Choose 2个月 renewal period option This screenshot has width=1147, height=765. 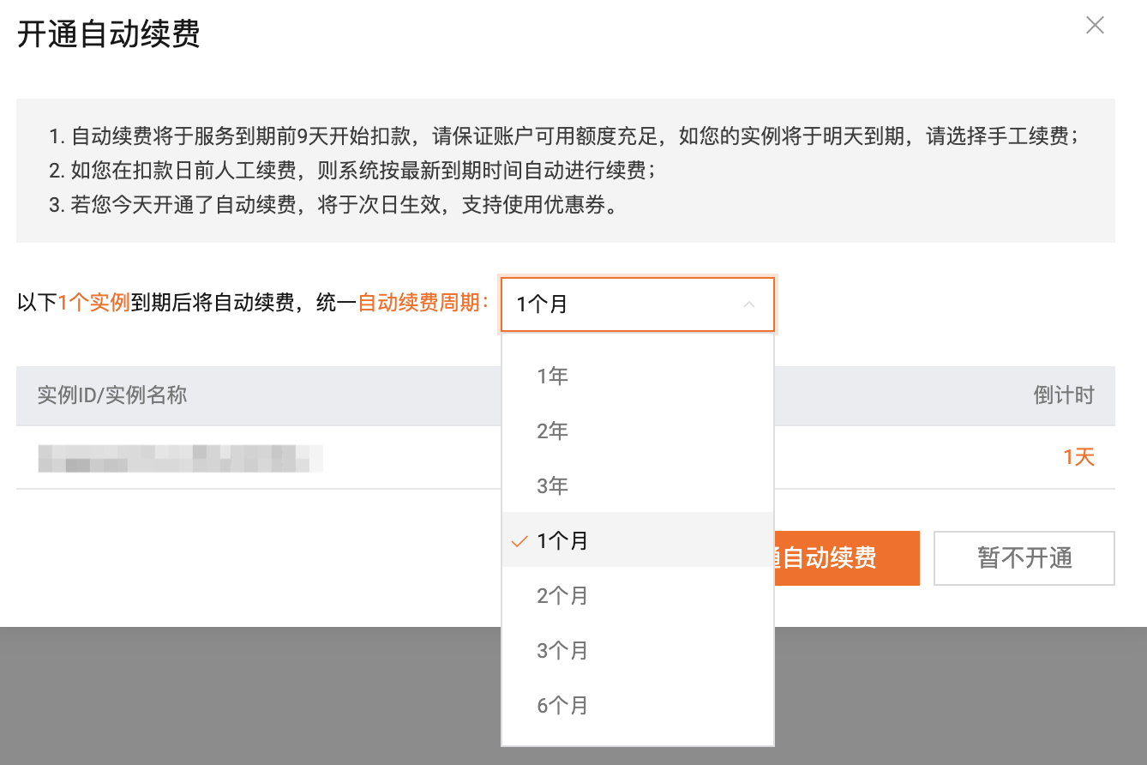click(x=638, y=595)
